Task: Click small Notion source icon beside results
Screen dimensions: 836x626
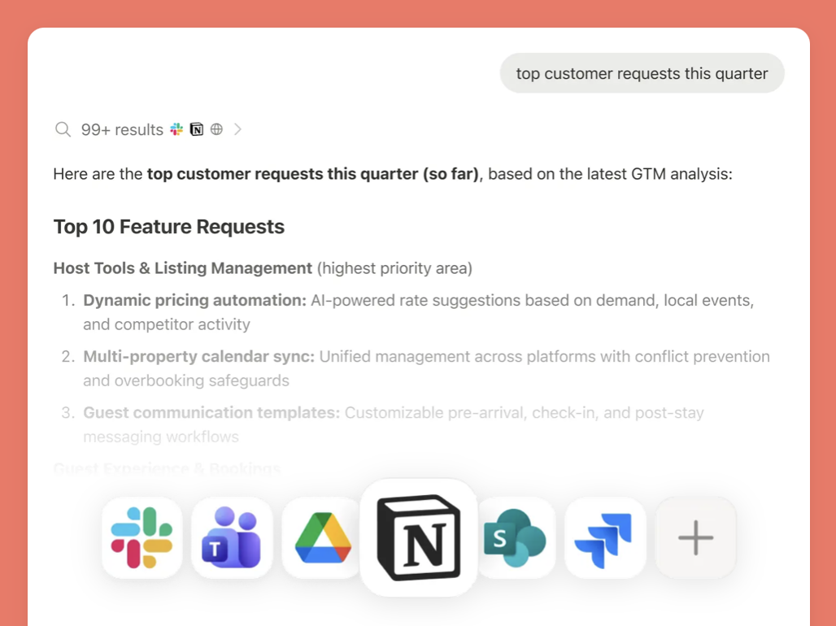Action: [x=197, y=129]
